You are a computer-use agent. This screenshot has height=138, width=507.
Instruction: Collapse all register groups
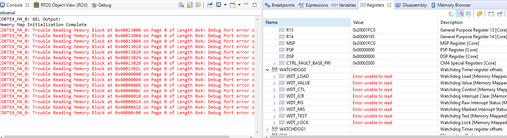(468, 14)
